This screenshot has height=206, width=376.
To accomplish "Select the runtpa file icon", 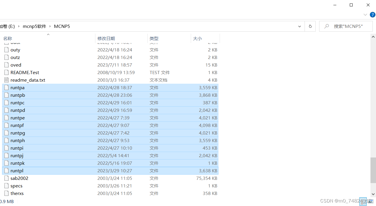I will (6, 87).
